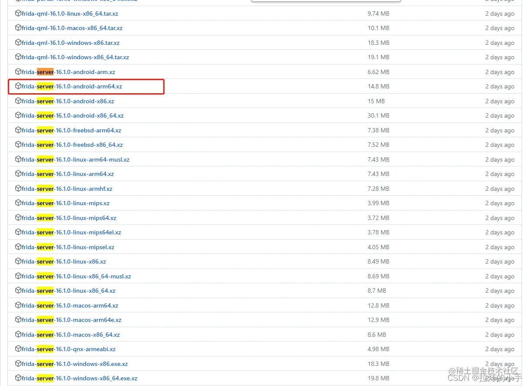Screen dimensions: 529x386
Task: Click package icon beside frida-server-16.1.0-linux-mips64el.xz
Action: coord(18,232)
